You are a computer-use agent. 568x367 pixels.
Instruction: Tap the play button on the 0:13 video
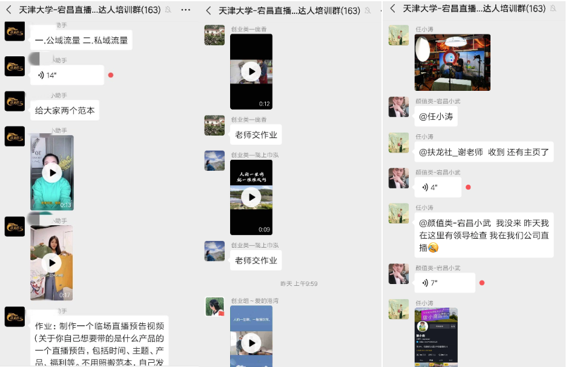point(51,173)
